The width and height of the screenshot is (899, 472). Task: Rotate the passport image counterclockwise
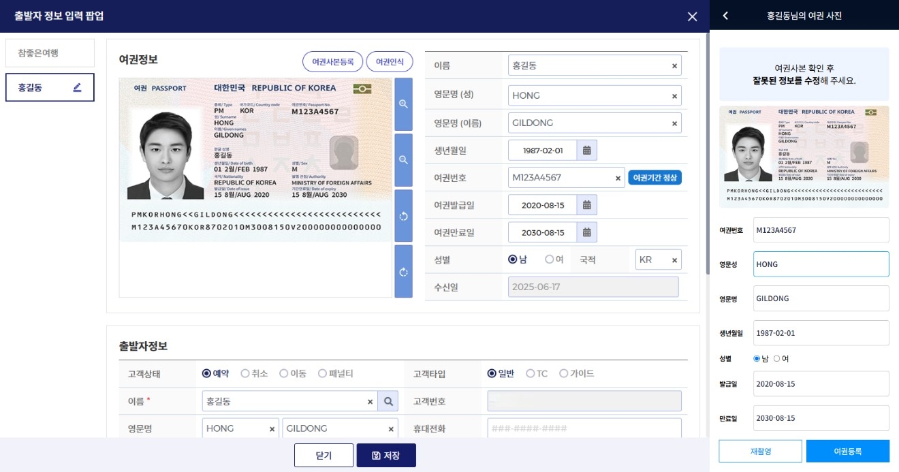pyautogui.click(x=403, y=217)
